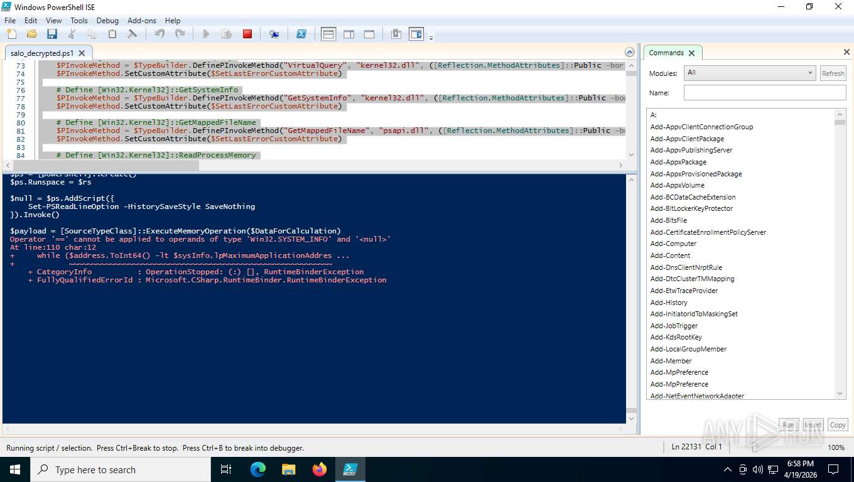Image resolution: width=854 pixels, height=482 pixels.
Task: Select salo_decrypted.ps1 script tab
Action: point(41,53)
